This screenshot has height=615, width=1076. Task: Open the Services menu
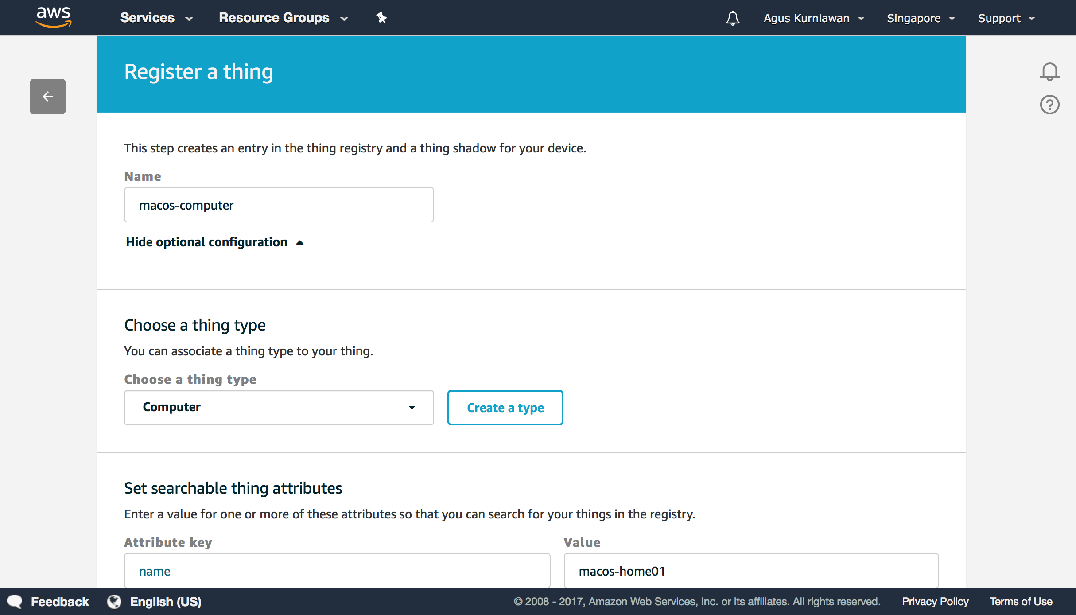click(157, 18)
